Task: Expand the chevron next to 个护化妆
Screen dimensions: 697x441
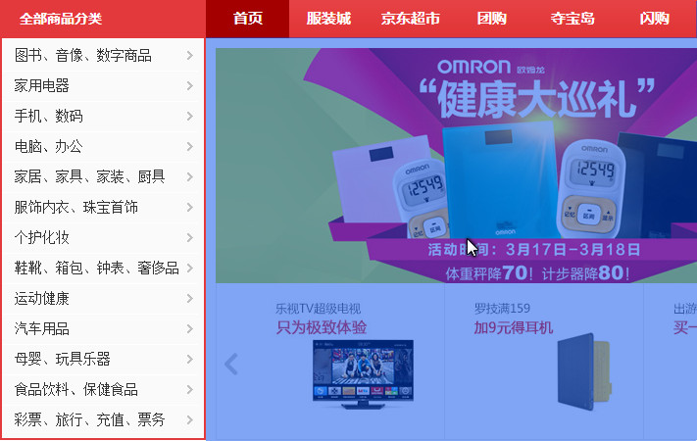Action: click(x=190, y=237)
